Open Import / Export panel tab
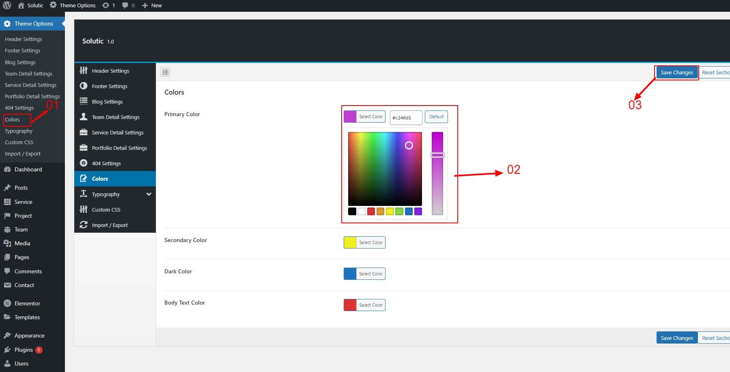The width and height of the screenshot is (730, 372). pyautogui.click(x=110, y=225)
